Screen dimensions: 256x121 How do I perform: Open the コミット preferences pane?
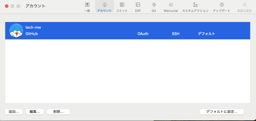122,7
